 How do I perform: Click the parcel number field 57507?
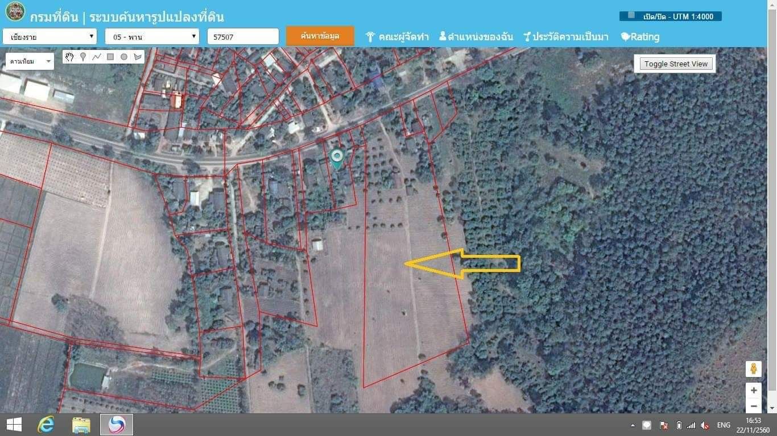[x=243, y=36]
